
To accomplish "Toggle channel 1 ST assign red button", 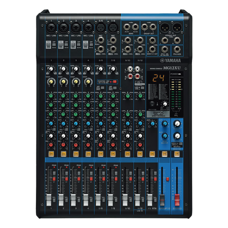I will pos(54,179).
